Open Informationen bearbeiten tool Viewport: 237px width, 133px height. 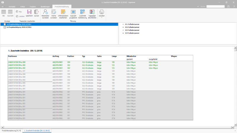click(x=63, y=14)
